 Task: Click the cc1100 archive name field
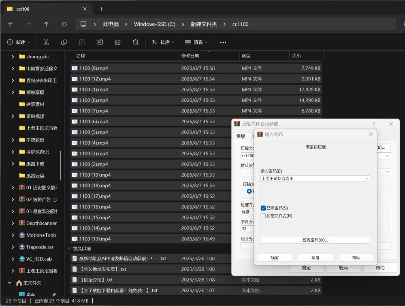pyautogui.click(x=247, y=156)
